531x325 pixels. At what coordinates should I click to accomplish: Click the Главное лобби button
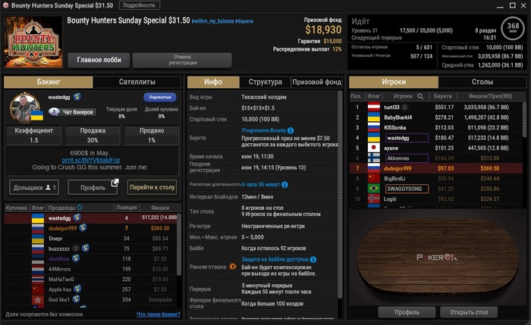point(99,60)
